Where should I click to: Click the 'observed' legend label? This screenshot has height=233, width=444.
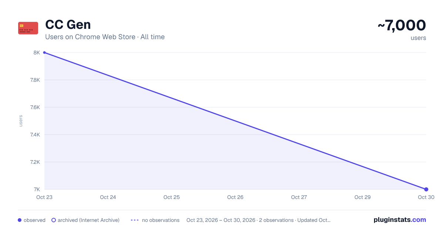click(34, 220)
